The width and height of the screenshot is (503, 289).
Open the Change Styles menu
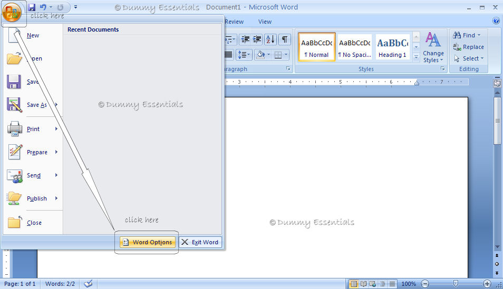[x=433, y=47]
